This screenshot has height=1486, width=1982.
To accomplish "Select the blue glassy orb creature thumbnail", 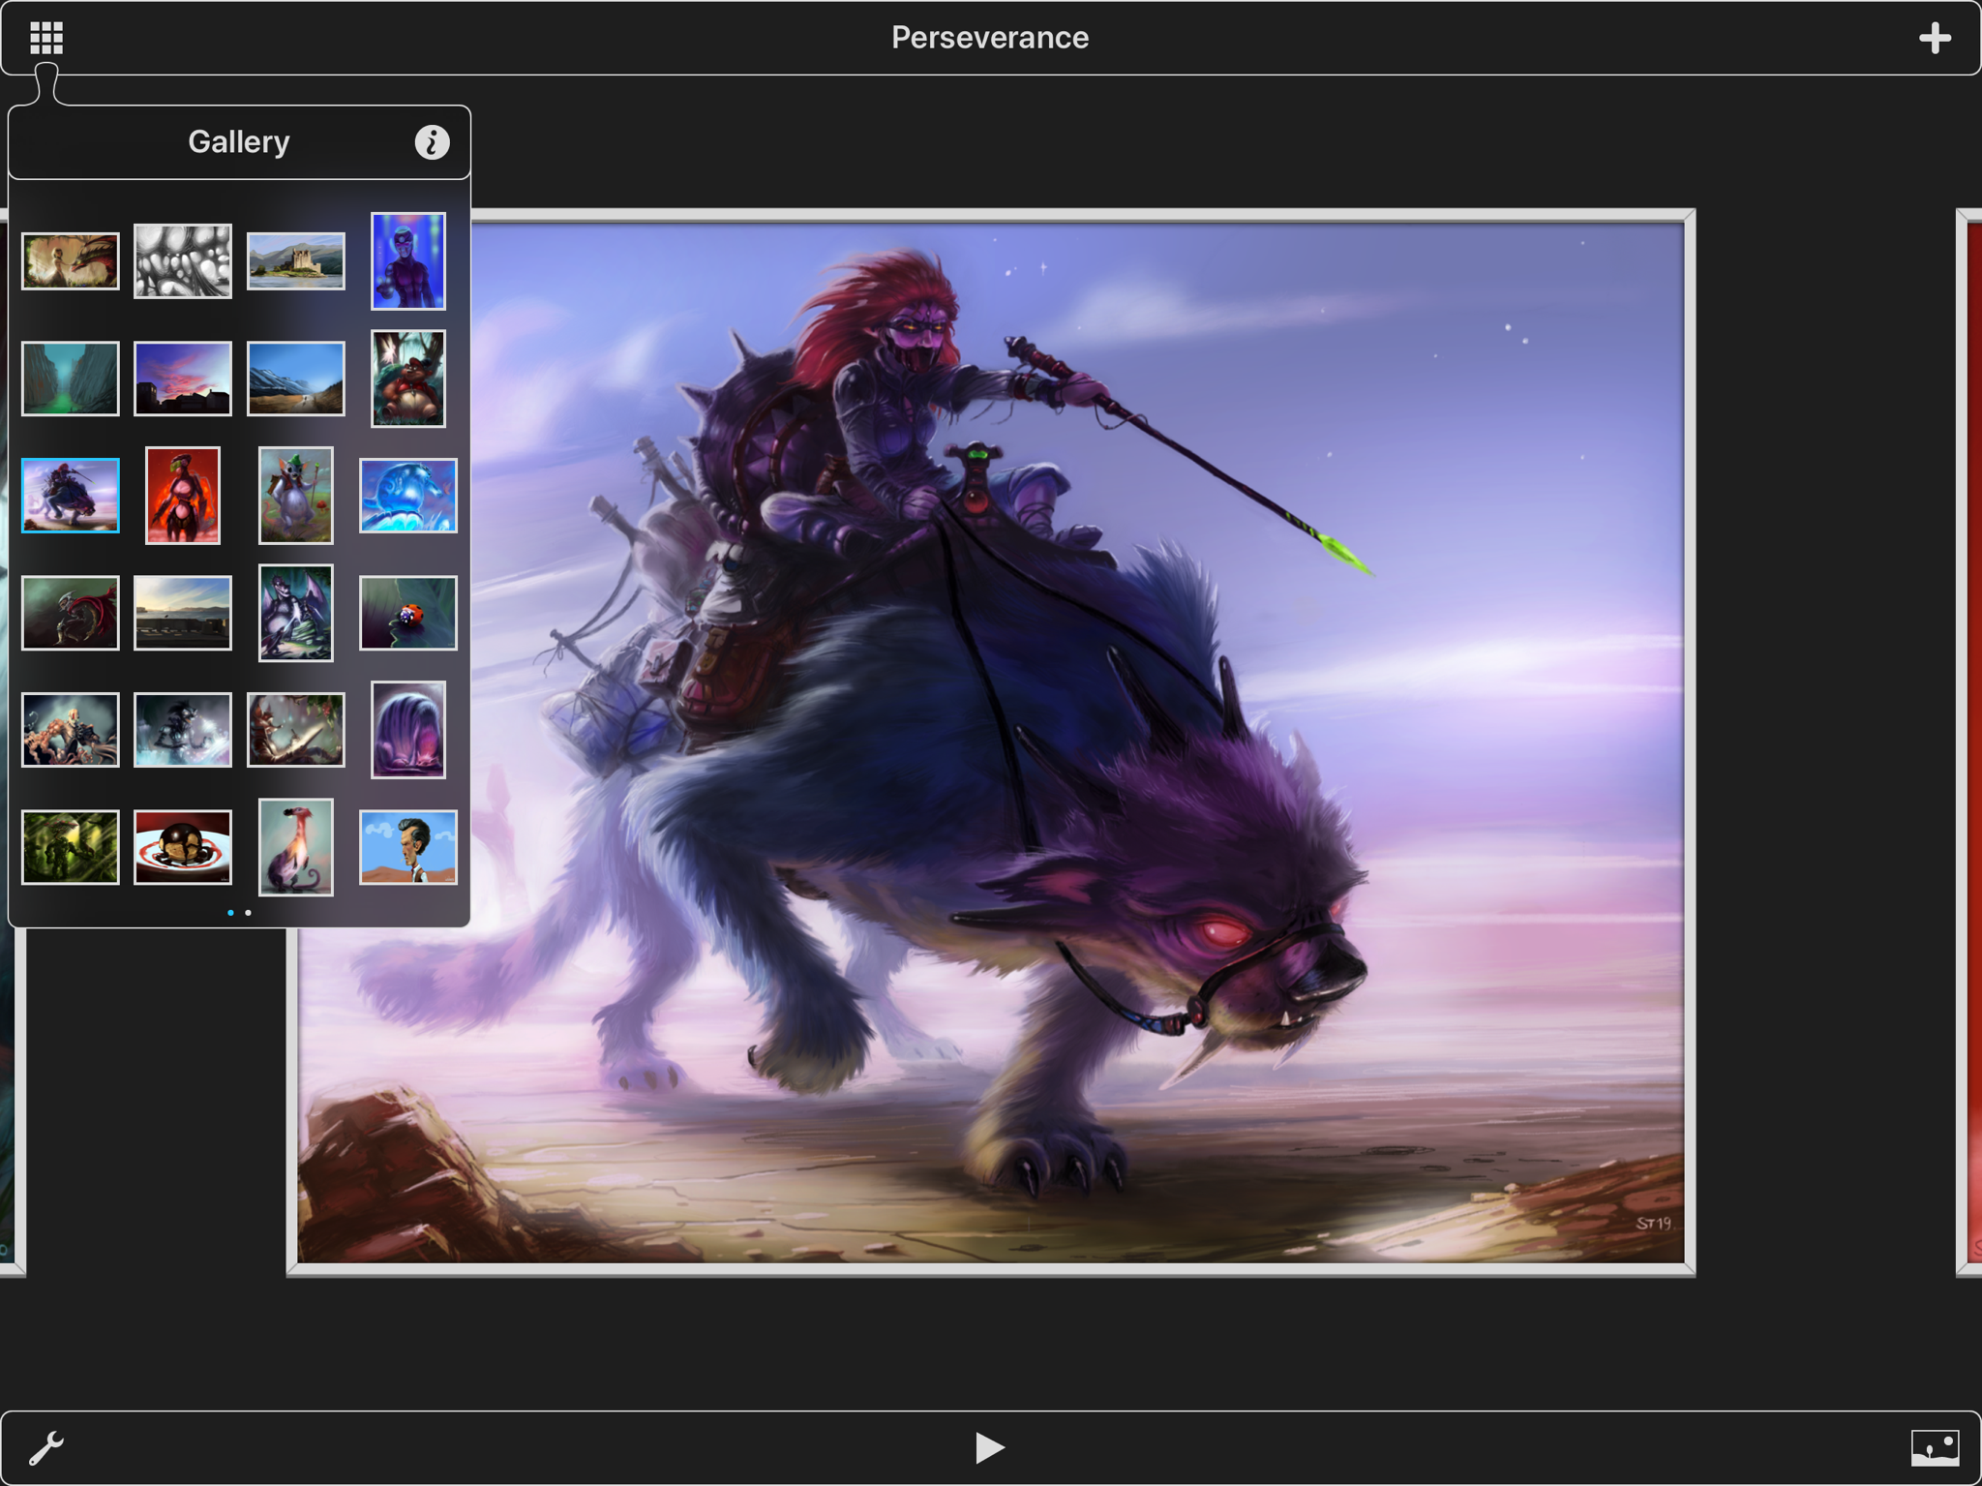I will click(x=408, y=496).
